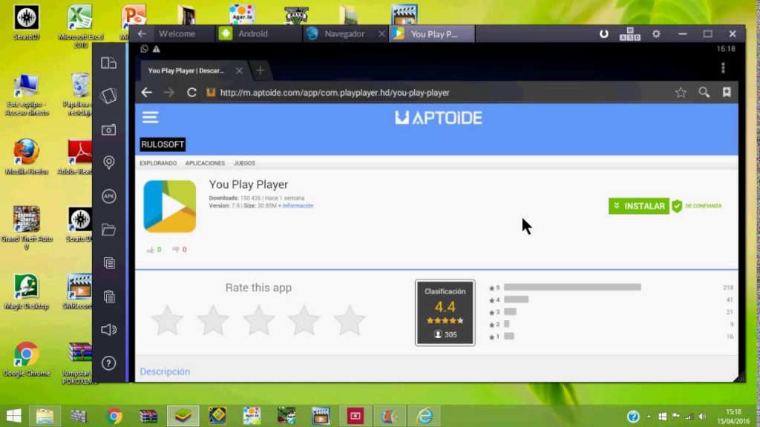Open Google Chrome from the taskbar

114,416
